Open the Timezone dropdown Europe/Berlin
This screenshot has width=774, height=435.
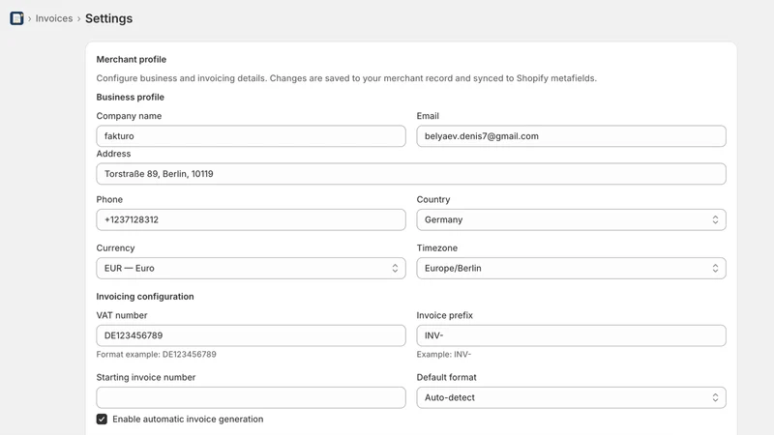tap(571, 269)
